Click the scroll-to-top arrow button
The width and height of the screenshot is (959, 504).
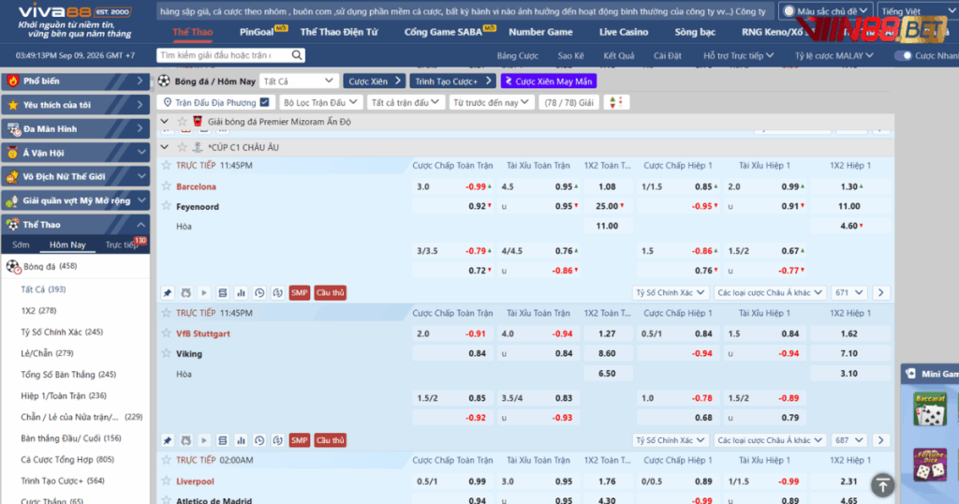[x=882, y=485]
